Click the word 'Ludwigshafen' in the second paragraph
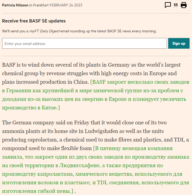 coord(101,131)
